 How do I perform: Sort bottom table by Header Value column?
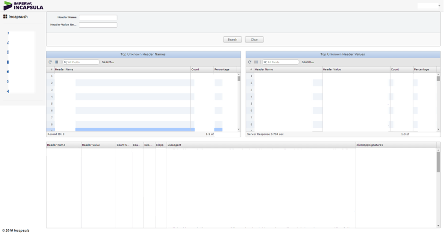[x=98, y=145]
